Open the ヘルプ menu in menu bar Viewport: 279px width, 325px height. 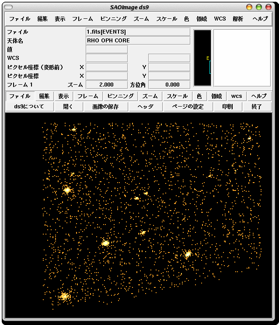(x=260, y=19)
